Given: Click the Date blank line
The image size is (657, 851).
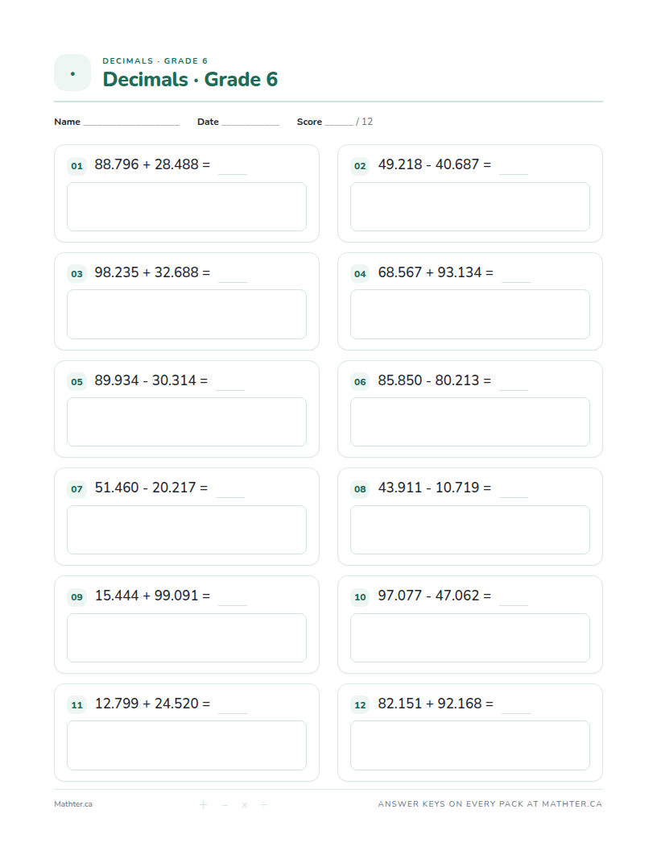Looking at the screenshot, I should point(250,124).
